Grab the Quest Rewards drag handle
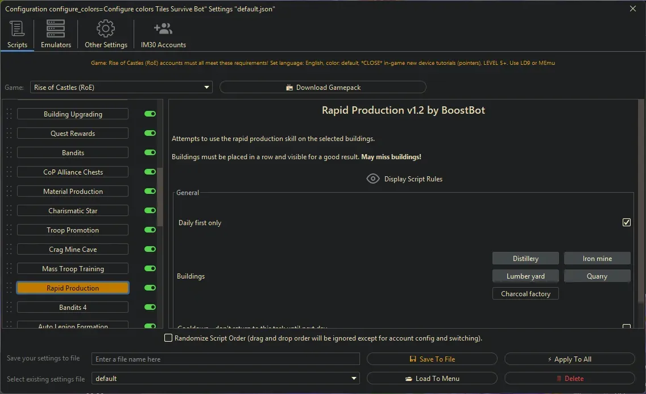646x394 pixels. [9, 134]
